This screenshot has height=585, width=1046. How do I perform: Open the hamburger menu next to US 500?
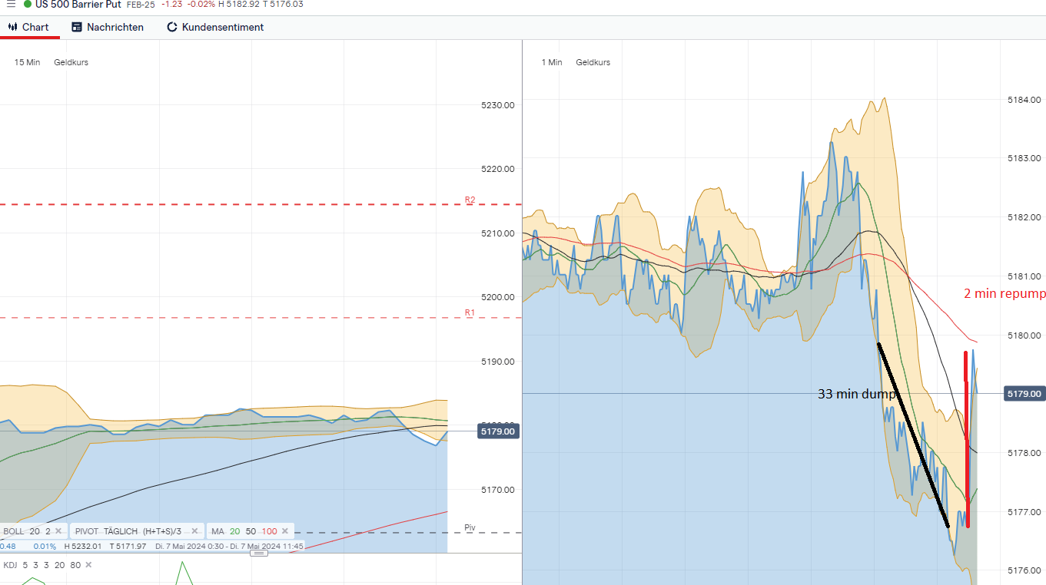pos(11,4)
